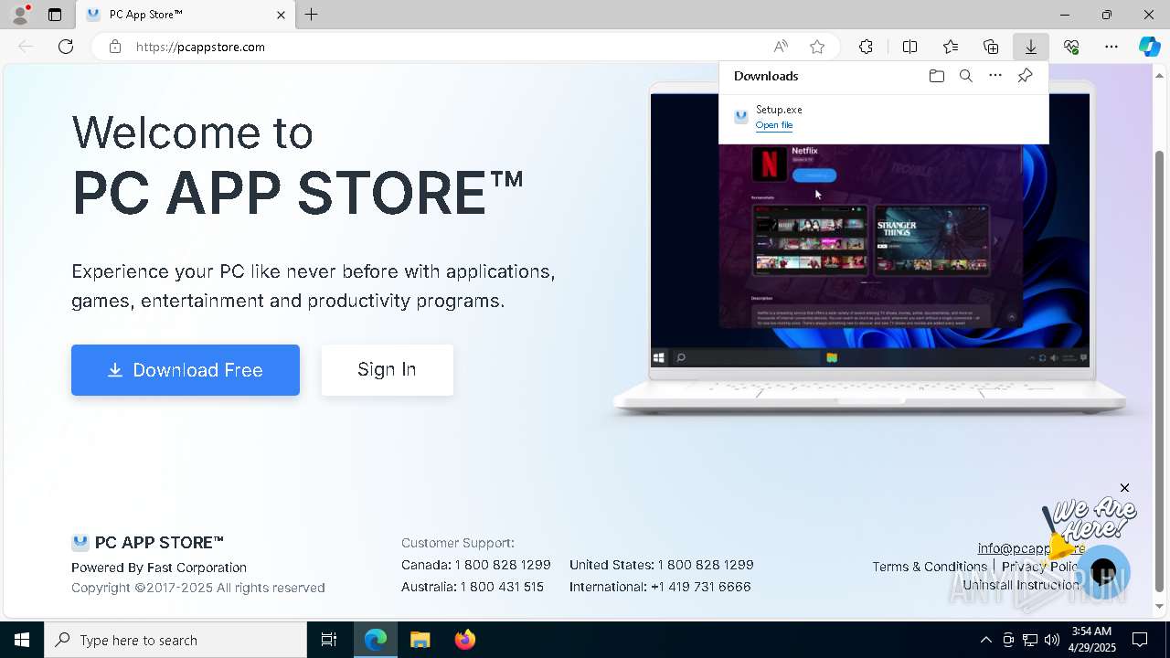Click Canada support number 1 800 828 1299
The image size is (1170, 658).
503,565
